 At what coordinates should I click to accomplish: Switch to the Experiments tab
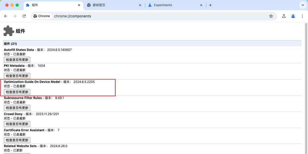pyautogui.click(x=175, y=5)
